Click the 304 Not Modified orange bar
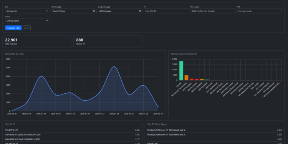 (202, 79)
